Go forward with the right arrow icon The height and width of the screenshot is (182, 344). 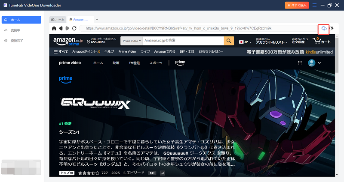pos(68,28)
